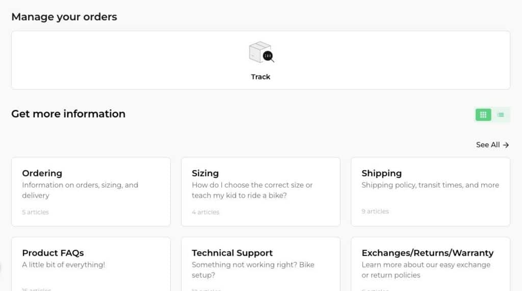Click the Shipping policy and transit times description
Screen dimensions: 522x291
(x=430, y=185)
